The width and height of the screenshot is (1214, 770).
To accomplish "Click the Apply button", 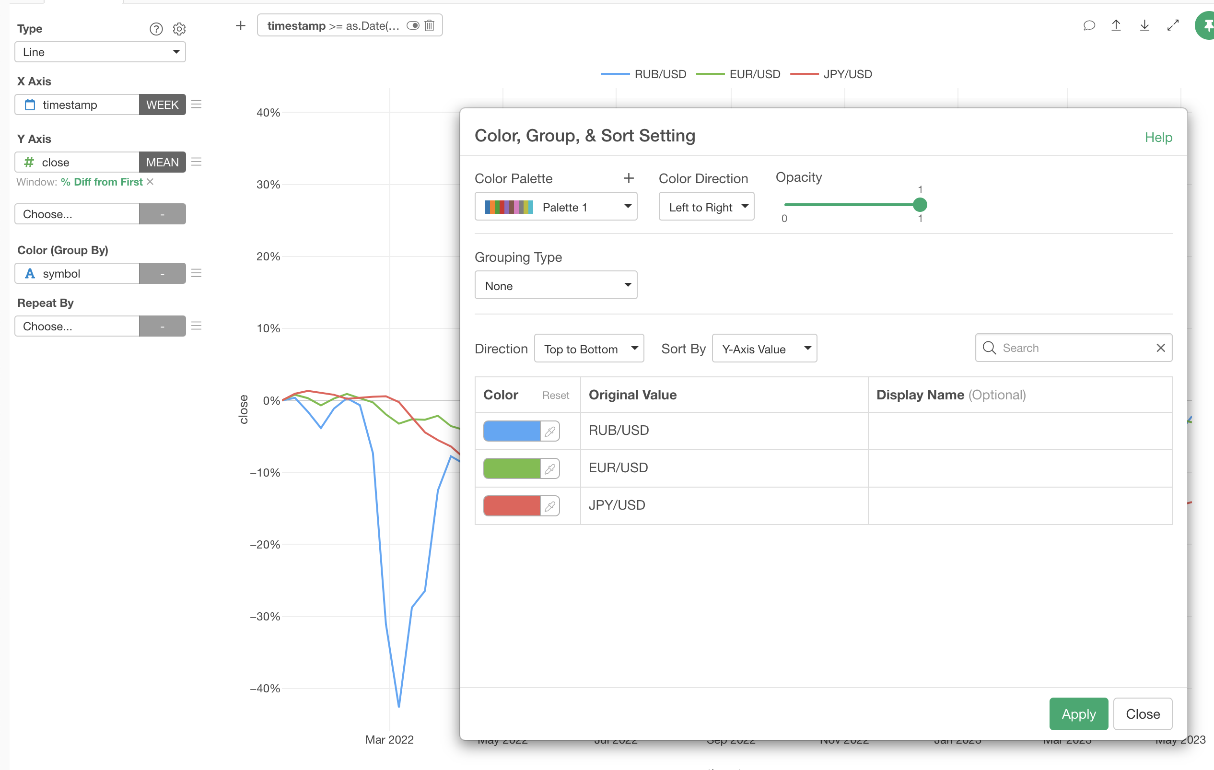I will [x=1078, y=713].
